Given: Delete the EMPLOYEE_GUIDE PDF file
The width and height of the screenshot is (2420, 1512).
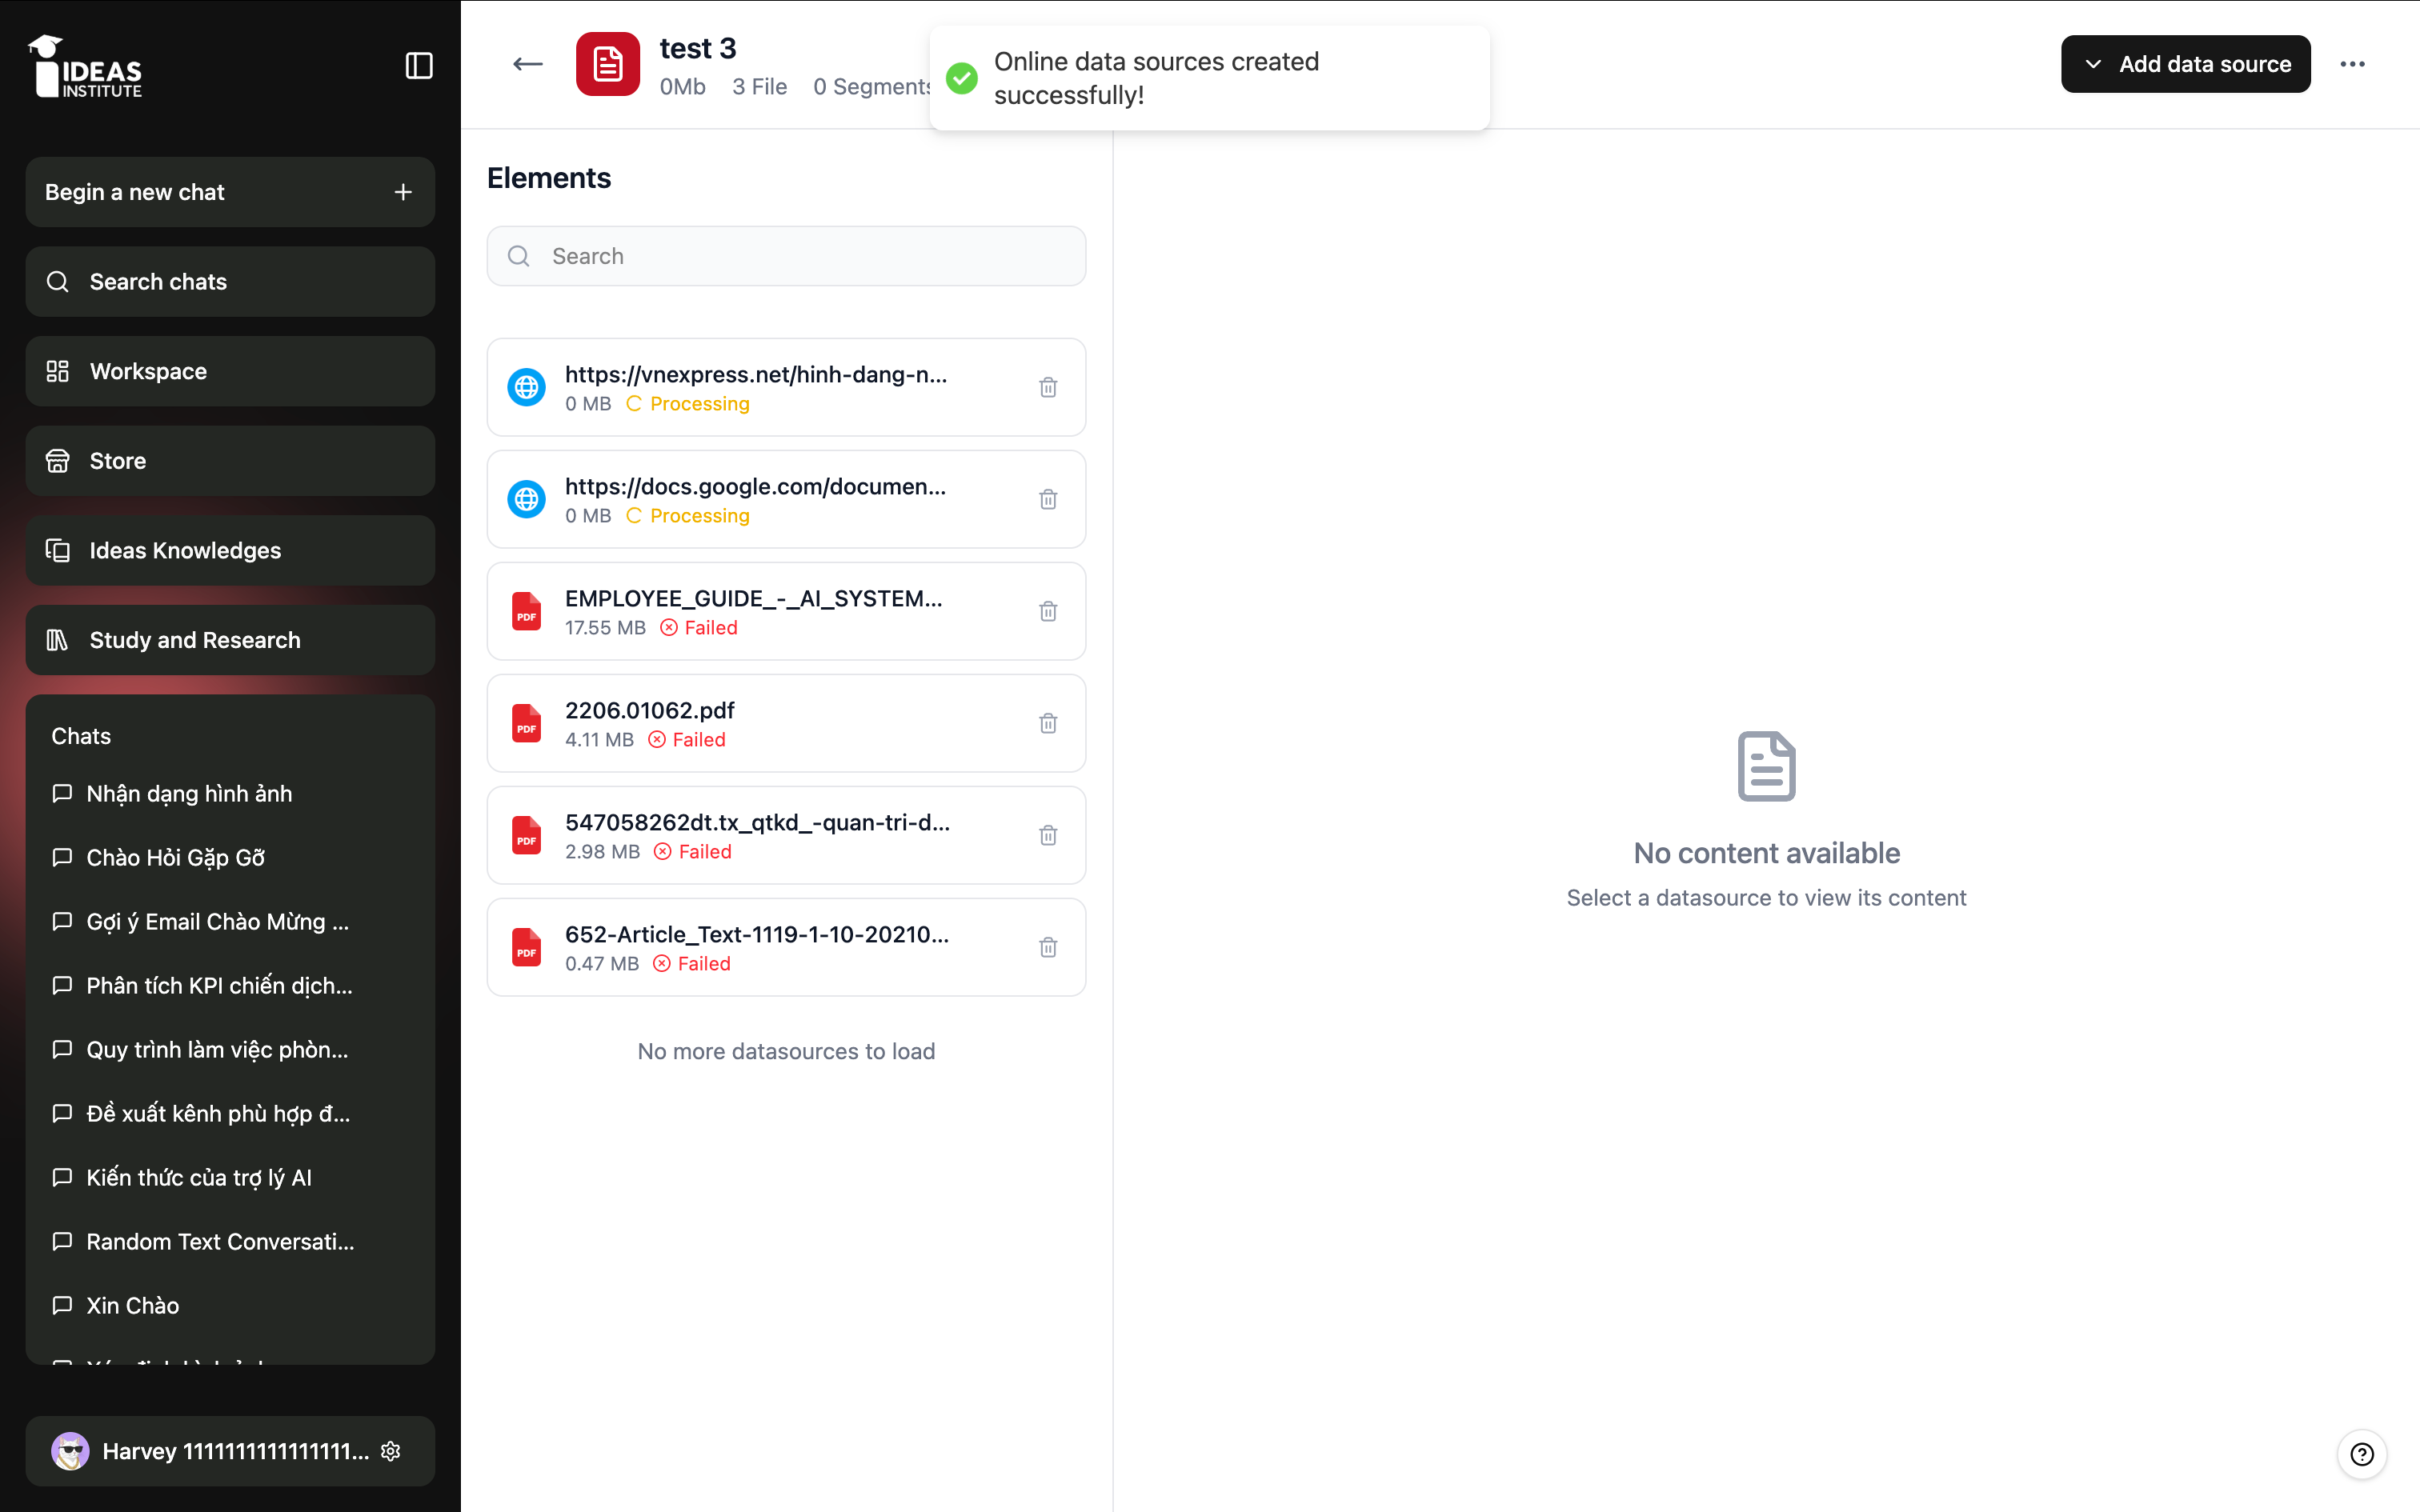Looking at the screenshot, I should tap(1047, 611).
